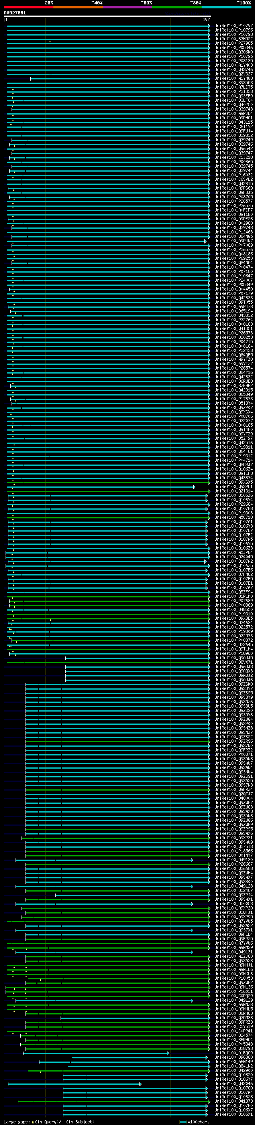The image size is (255, 1125).
Task: Select label UniRef100_A5JPN4
Action: tap(233, 552)
